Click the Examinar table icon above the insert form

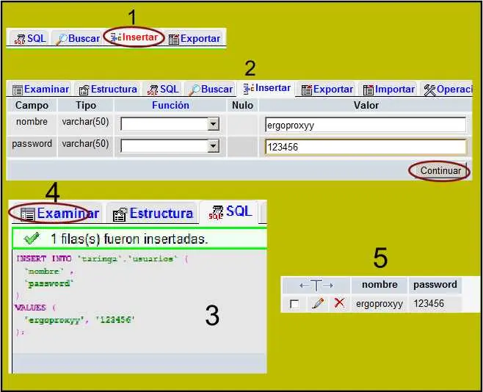[18, 90]
